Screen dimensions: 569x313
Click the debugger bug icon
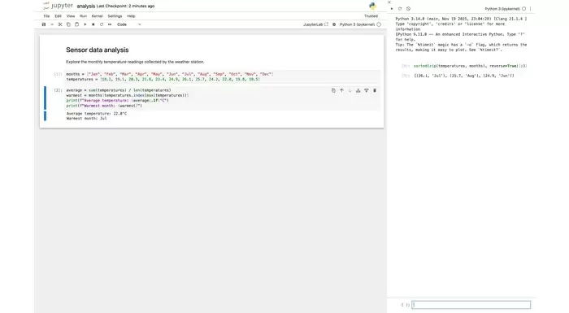coord(334,24)
